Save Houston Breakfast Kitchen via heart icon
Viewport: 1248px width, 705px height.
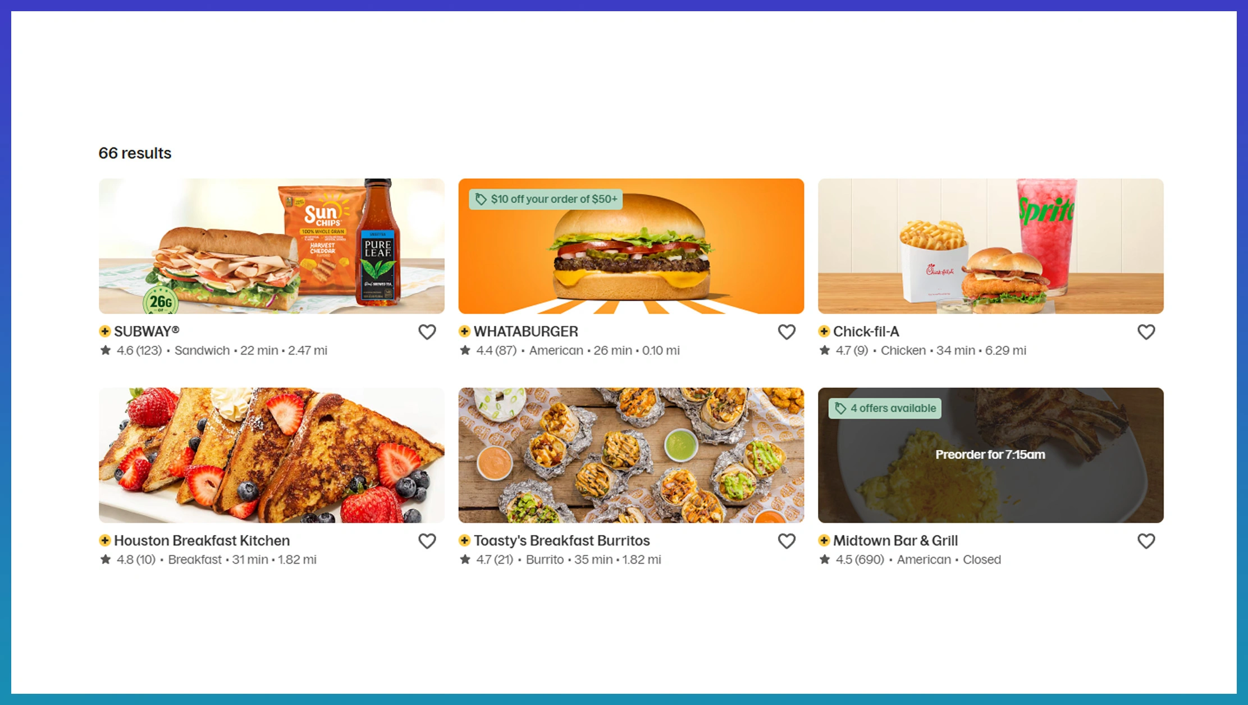click(x=427, y=541)
